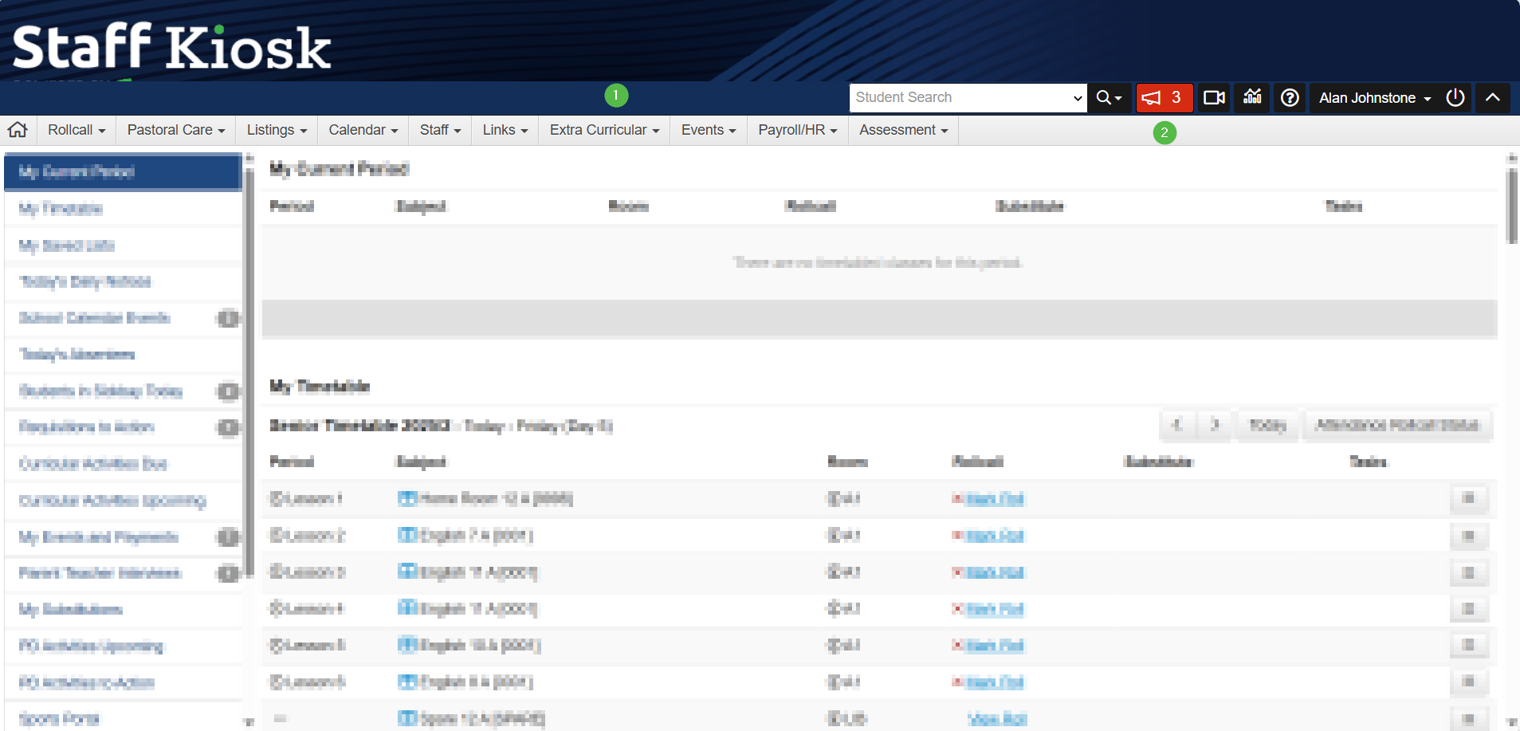Open the Pastoral Care menu
Screen dimensions: 1520x731
(176, 130)
